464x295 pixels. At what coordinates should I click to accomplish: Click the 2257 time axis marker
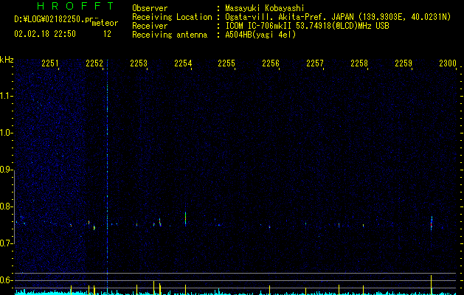315,63
